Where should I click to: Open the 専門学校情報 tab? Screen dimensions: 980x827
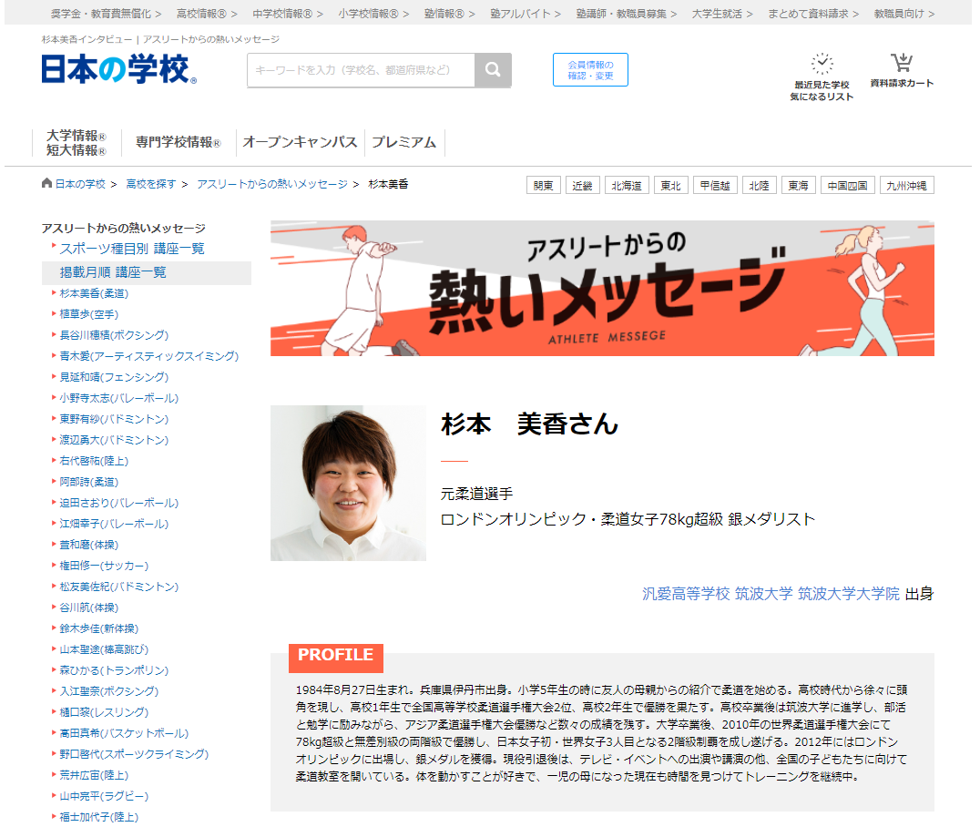click(x=179, y=142)
